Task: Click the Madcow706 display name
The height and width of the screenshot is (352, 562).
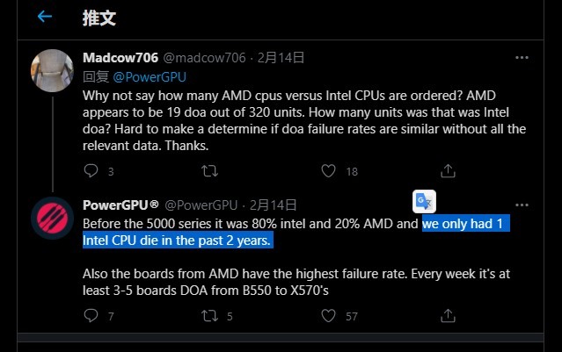Action: [120, 58]
